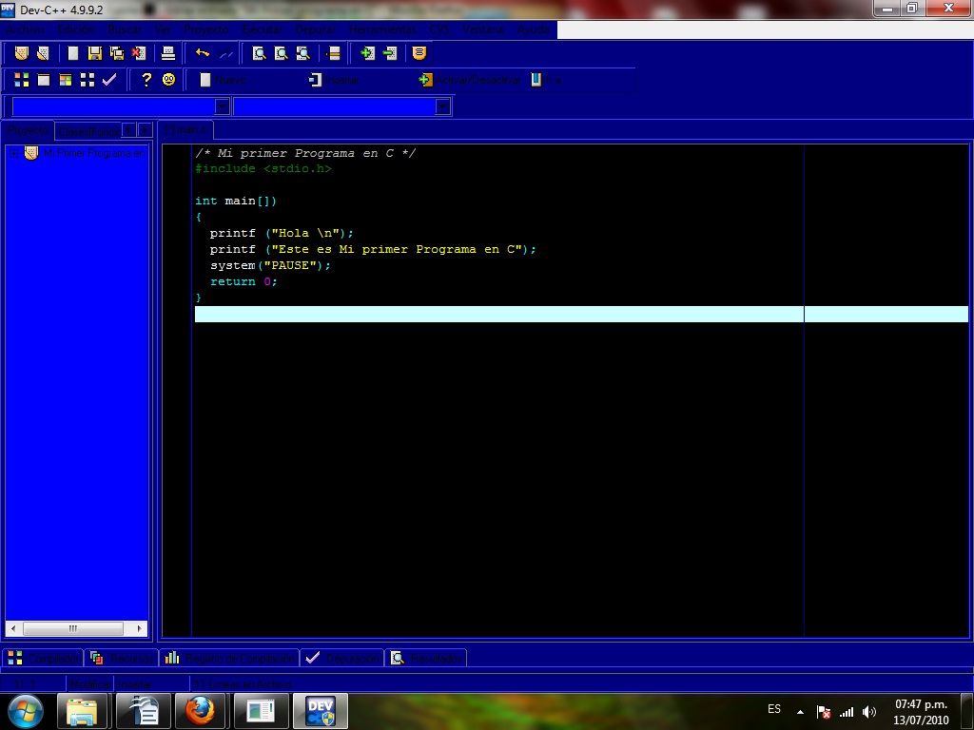
Task: Click the left tab-scroll arrow in project panel
Action: click(x=128, y=129)
